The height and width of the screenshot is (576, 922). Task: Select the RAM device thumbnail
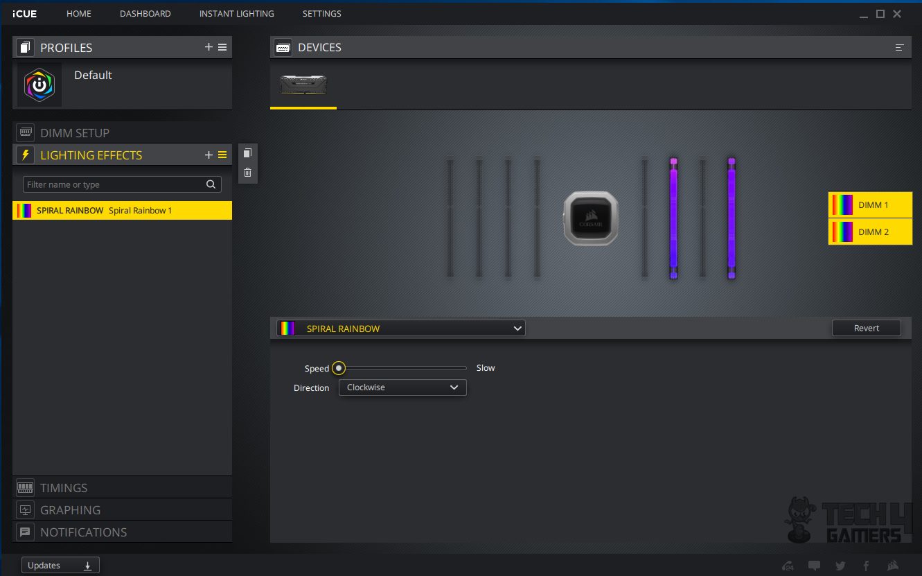coord(303,85)
